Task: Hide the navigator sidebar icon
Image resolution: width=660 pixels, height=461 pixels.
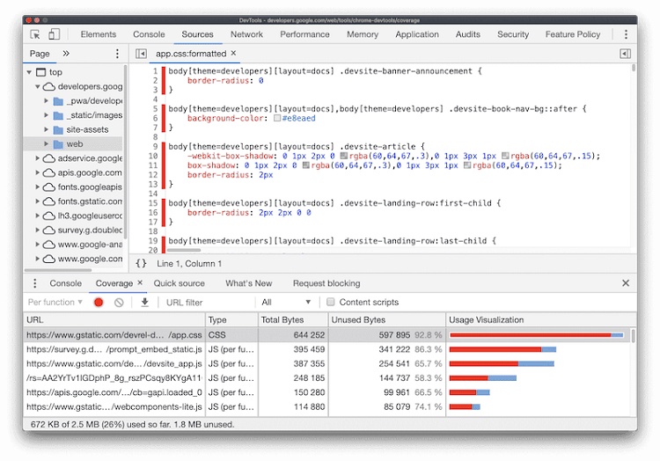Action: click(141, 54)
